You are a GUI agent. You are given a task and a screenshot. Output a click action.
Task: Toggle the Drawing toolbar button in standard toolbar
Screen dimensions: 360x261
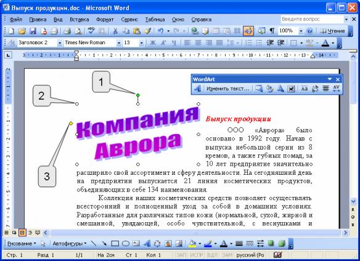[248, 31]
